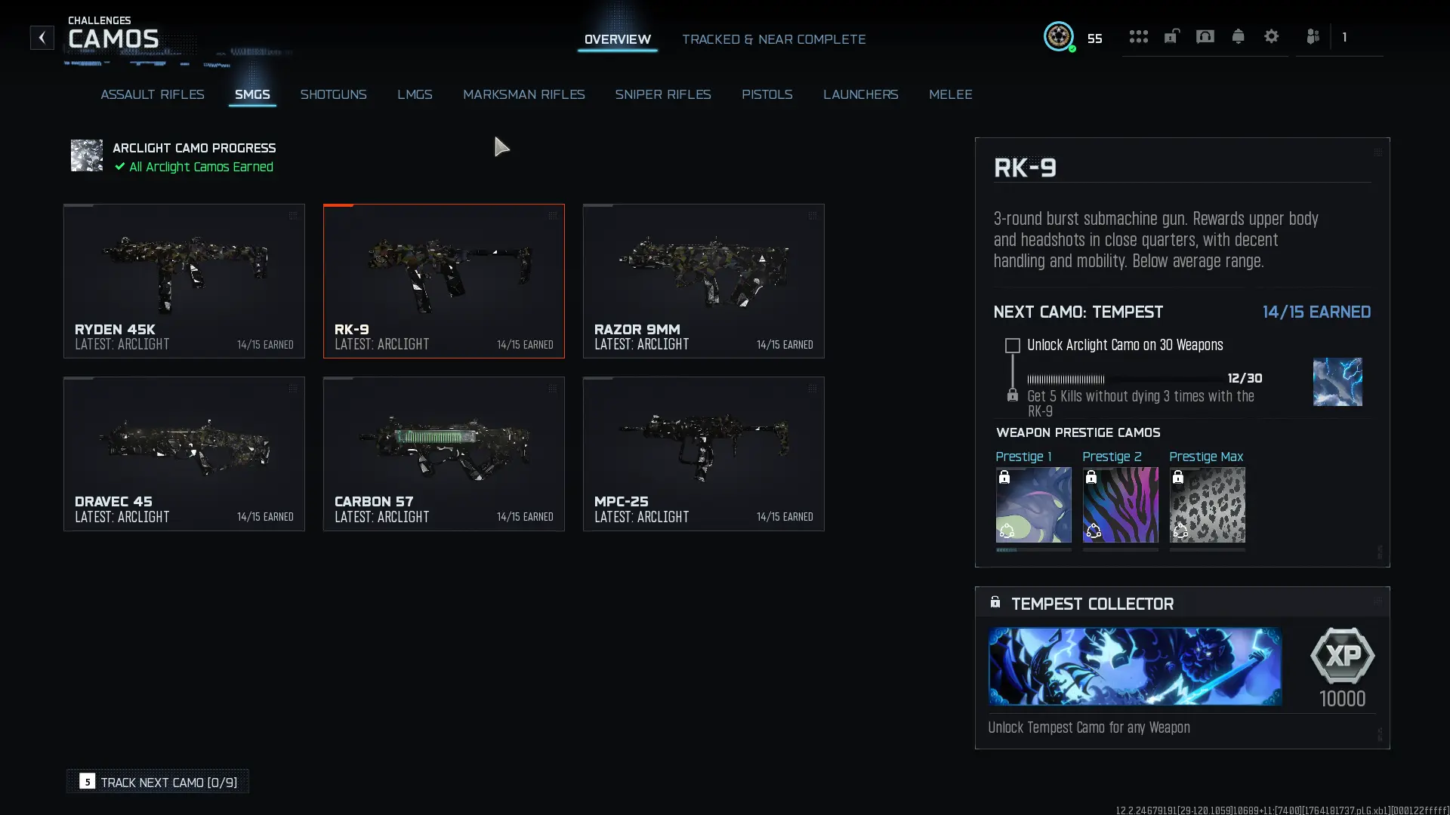Expand the RK-9 details panel corner marker
Viewport: 1450px width, 815px height.
point(1377,151)
